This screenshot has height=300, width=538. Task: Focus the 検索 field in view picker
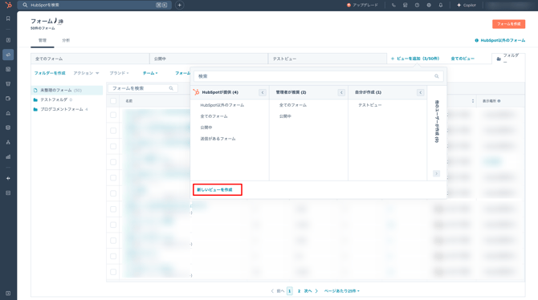click(319, 76)
